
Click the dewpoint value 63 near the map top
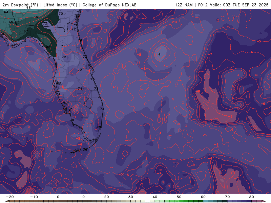(28, 8)
